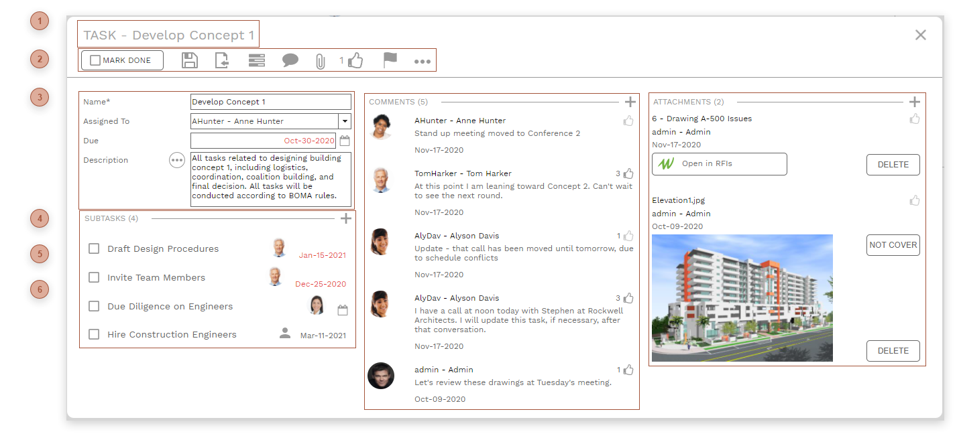Click the Open in RFIs button
957x436 pixels.
tap(719, 163)
